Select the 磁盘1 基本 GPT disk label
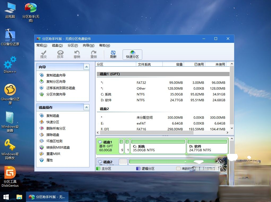 point(107,146)
